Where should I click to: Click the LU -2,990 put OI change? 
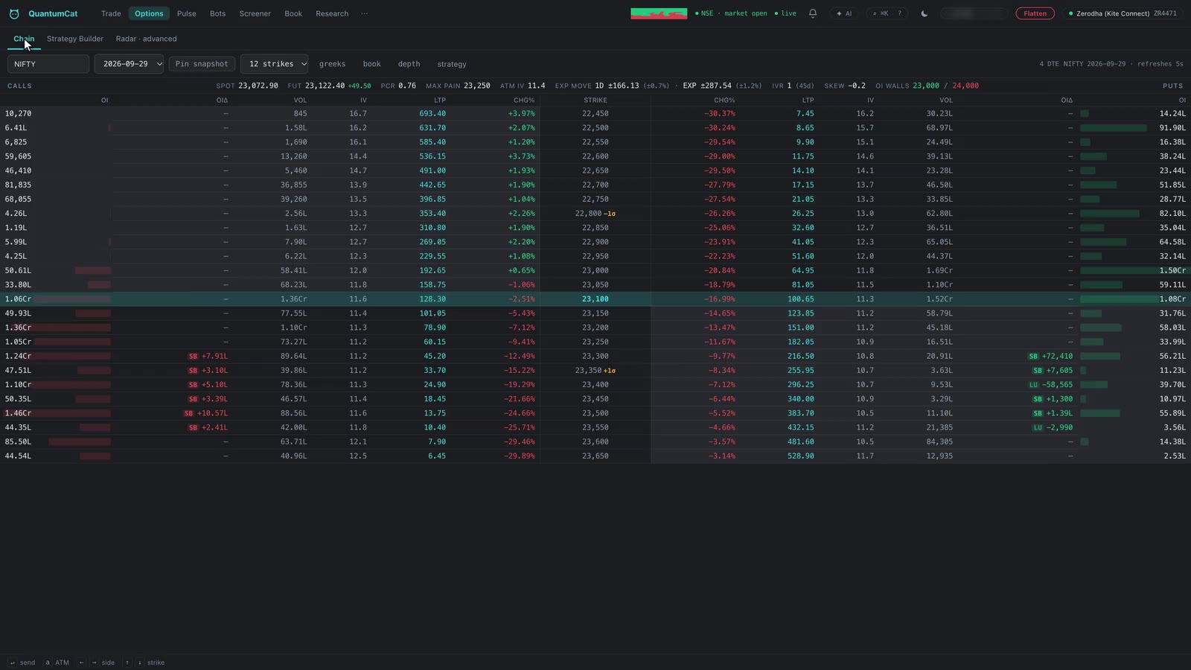click(1053, 428)
